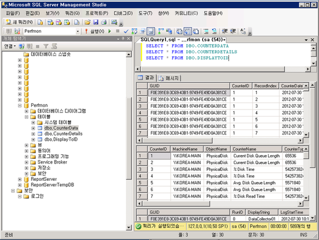Click the Cancel Executing Query stop square
The height and width of the screenshot is (240, 319).
118,31
